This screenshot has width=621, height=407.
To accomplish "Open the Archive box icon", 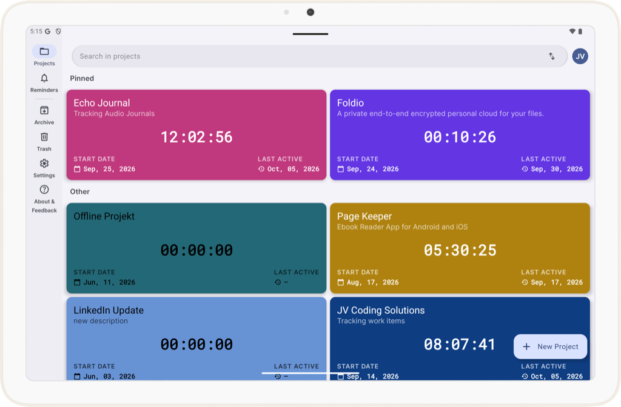I will click(44, 110).
